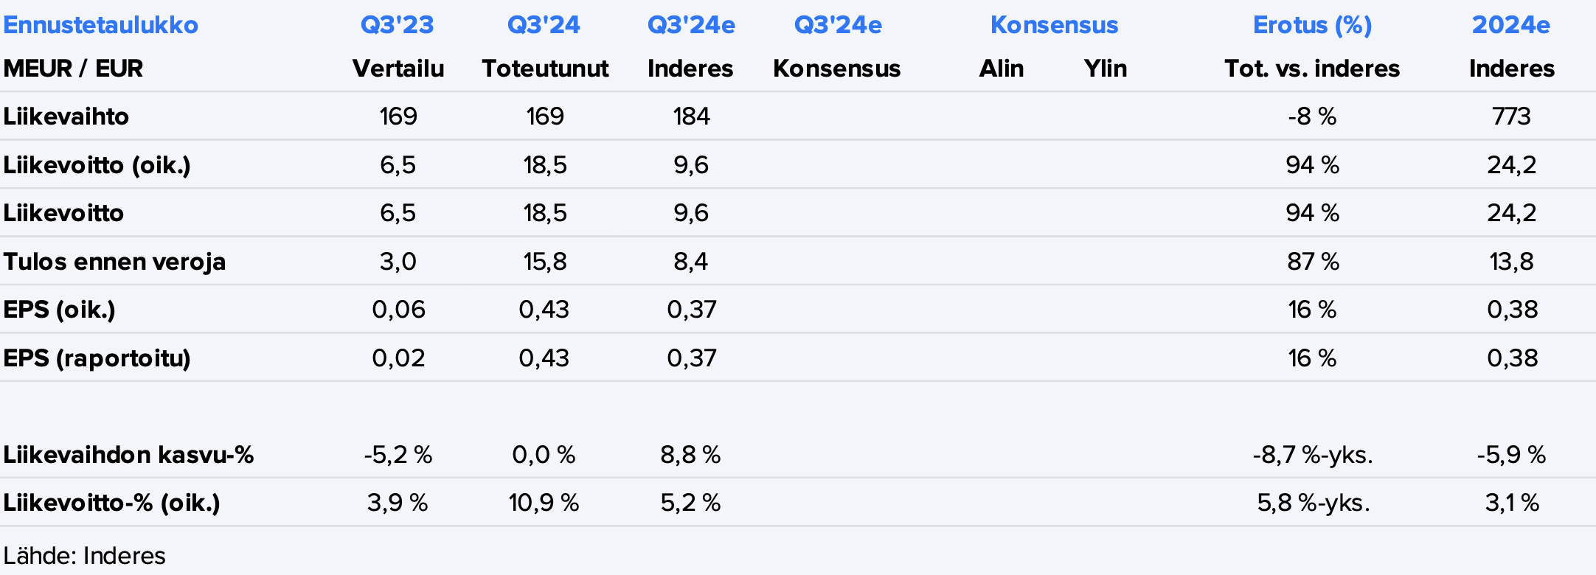Click the Liikevaihto 2024e value 773
Viewport: 1596px width, 575px height.
1511,116
